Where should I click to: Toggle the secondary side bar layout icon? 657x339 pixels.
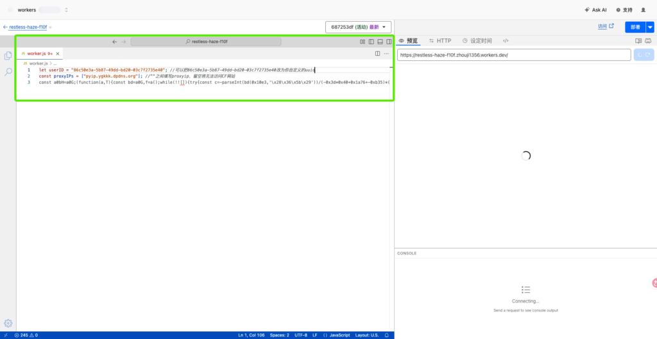pyautogui.click(x=389, y=42)
